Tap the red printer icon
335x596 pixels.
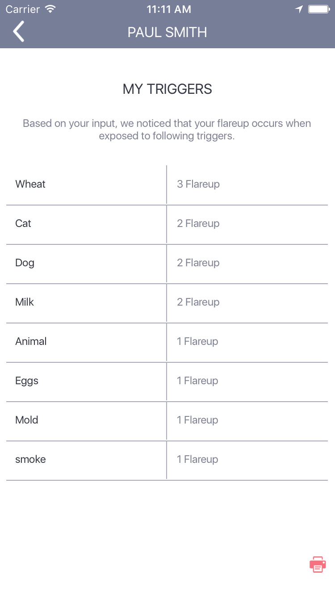point(318,564)
